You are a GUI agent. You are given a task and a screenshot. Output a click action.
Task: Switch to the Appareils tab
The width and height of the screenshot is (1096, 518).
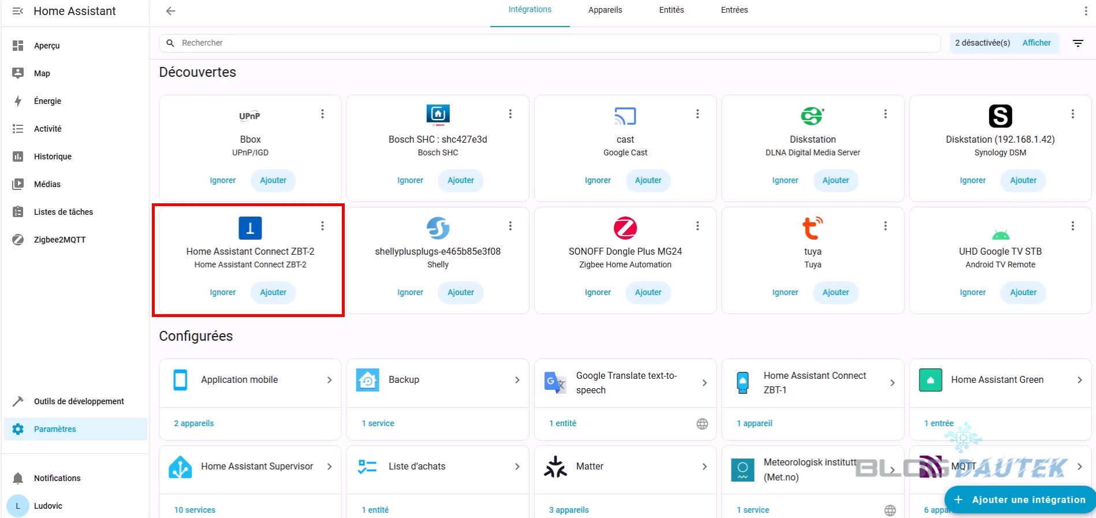tap(605, 10)
